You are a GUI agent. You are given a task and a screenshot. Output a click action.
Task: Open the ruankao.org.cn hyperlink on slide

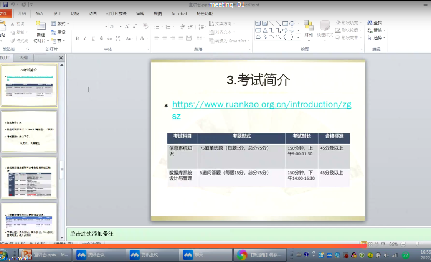pyautogui.click(x=261, y=104)
